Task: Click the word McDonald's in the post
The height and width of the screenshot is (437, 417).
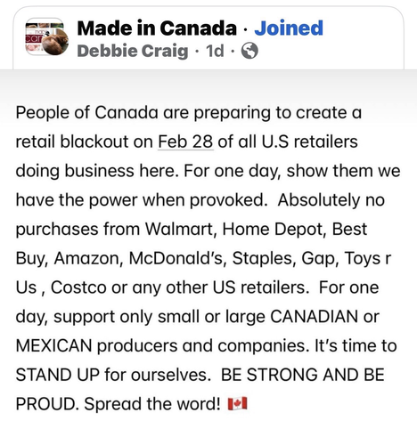Action: pyautogui.click(x=177, y=258)
